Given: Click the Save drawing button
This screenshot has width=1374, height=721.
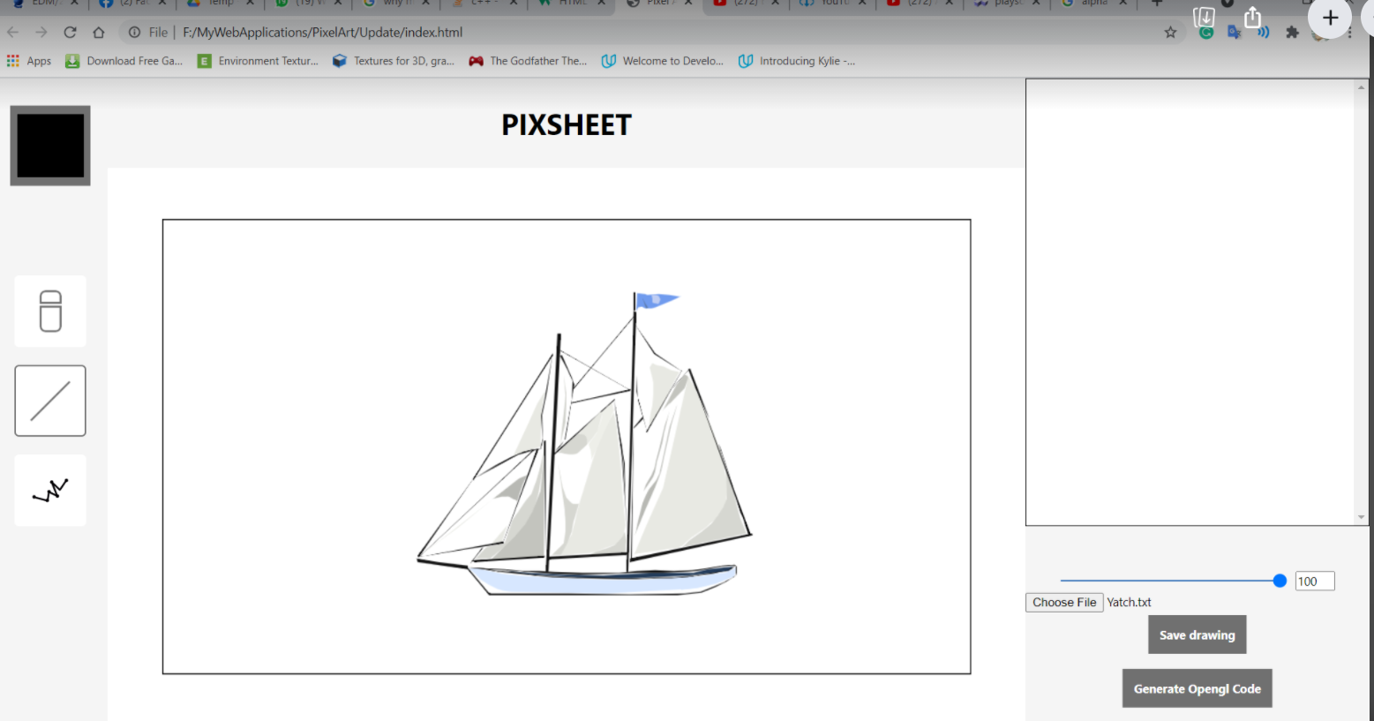Looking at the screenshot, I should [1197, 635].
